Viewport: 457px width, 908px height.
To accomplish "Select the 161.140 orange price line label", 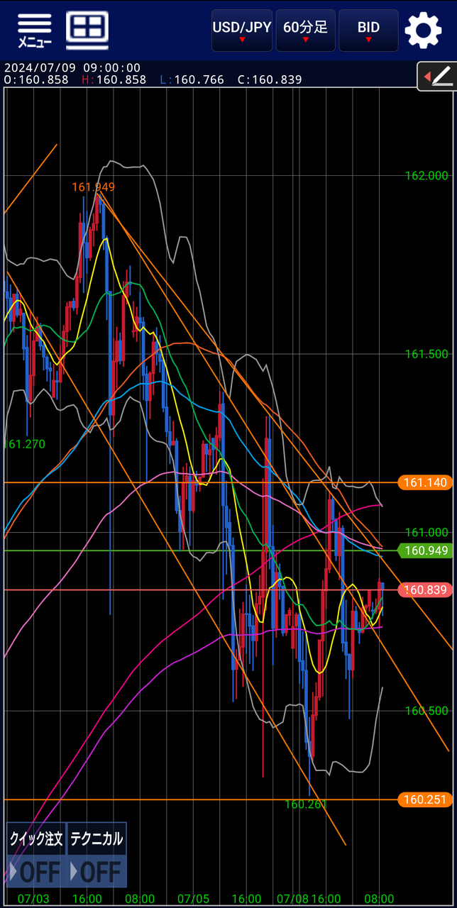I will pos(426,482).
